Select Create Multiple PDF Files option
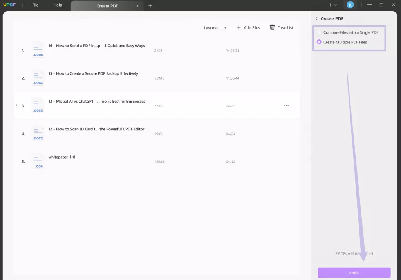Image resolution: width=401 pixels, height=280 pixels. (319, 42)
